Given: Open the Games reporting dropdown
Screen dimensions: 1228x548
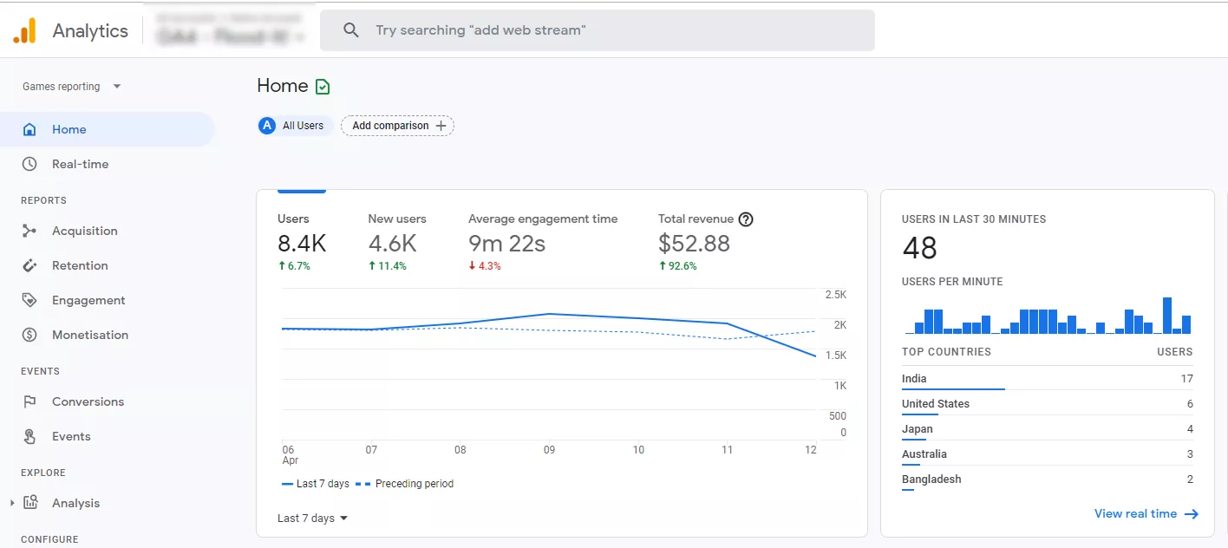Looking at the screenshot, I should pyautogui.click(x=72, y=87).
